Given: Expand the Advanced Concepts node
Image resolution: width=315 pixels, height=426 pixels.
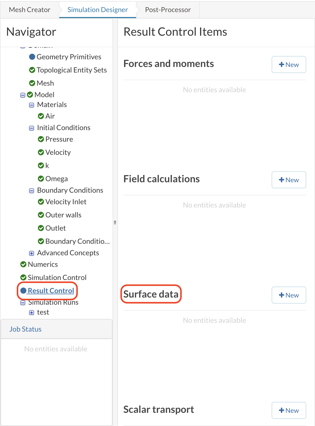Looking at the screenshot, I should (x=32, y=253).
